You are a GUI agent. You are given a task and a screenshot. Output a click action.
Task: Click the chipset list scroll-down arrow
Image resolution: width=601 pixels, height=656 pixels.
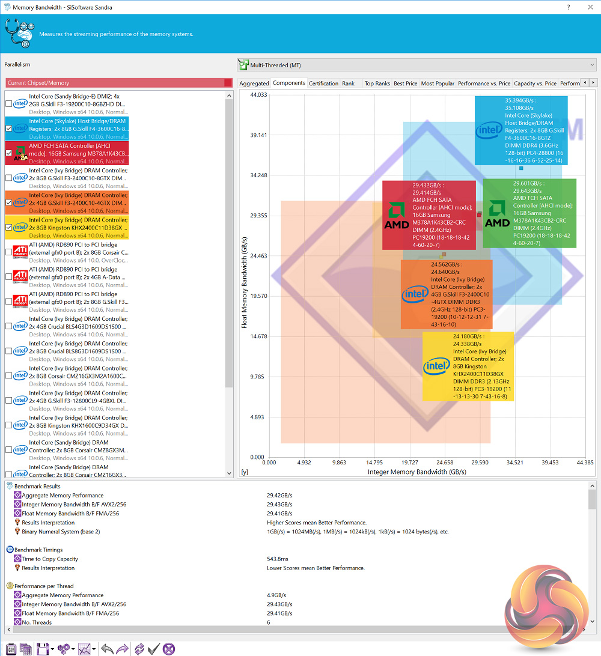229,473
